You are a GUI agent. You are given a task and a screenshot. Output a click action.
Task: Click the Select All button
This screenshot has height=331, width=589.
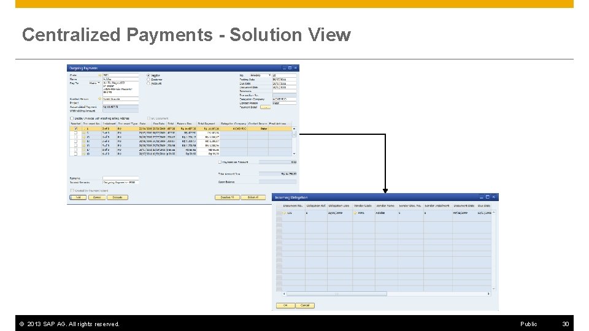[253, 197]
